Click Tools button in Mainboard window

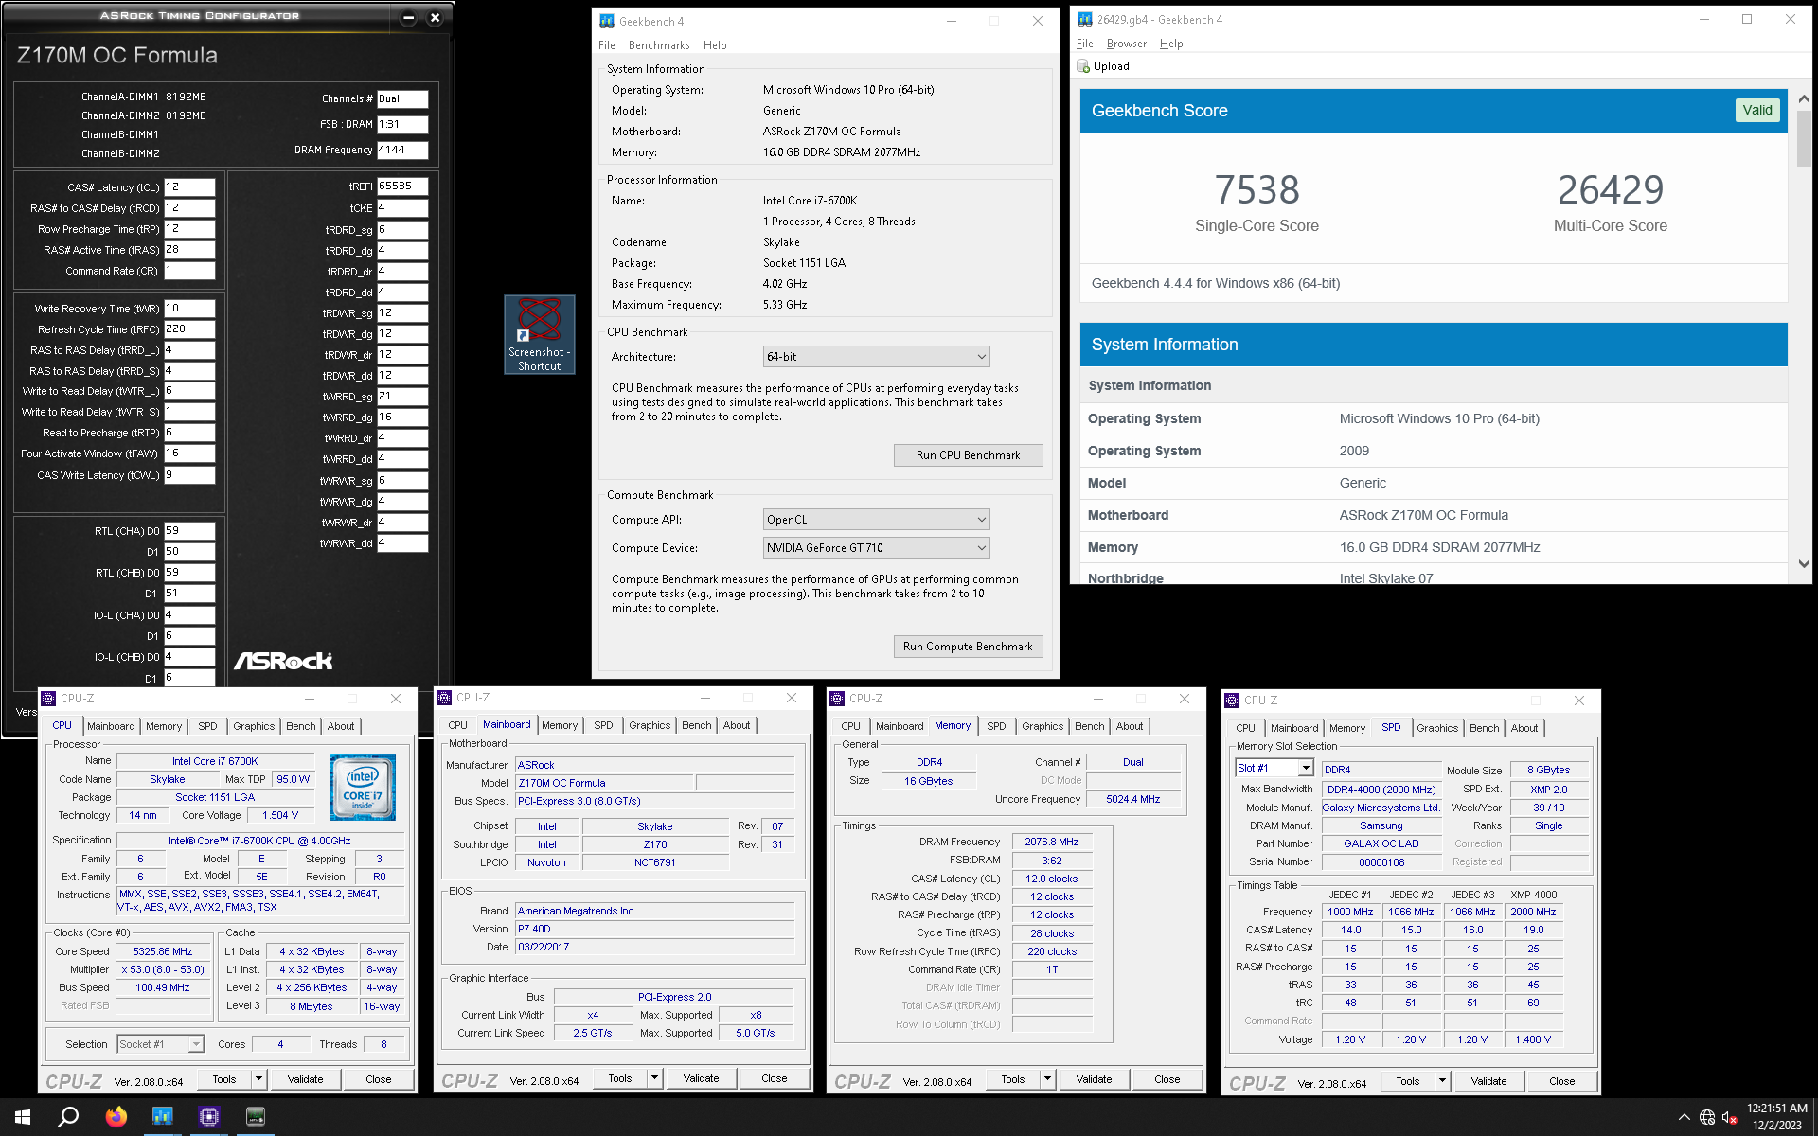click(x=620, y=1078)
